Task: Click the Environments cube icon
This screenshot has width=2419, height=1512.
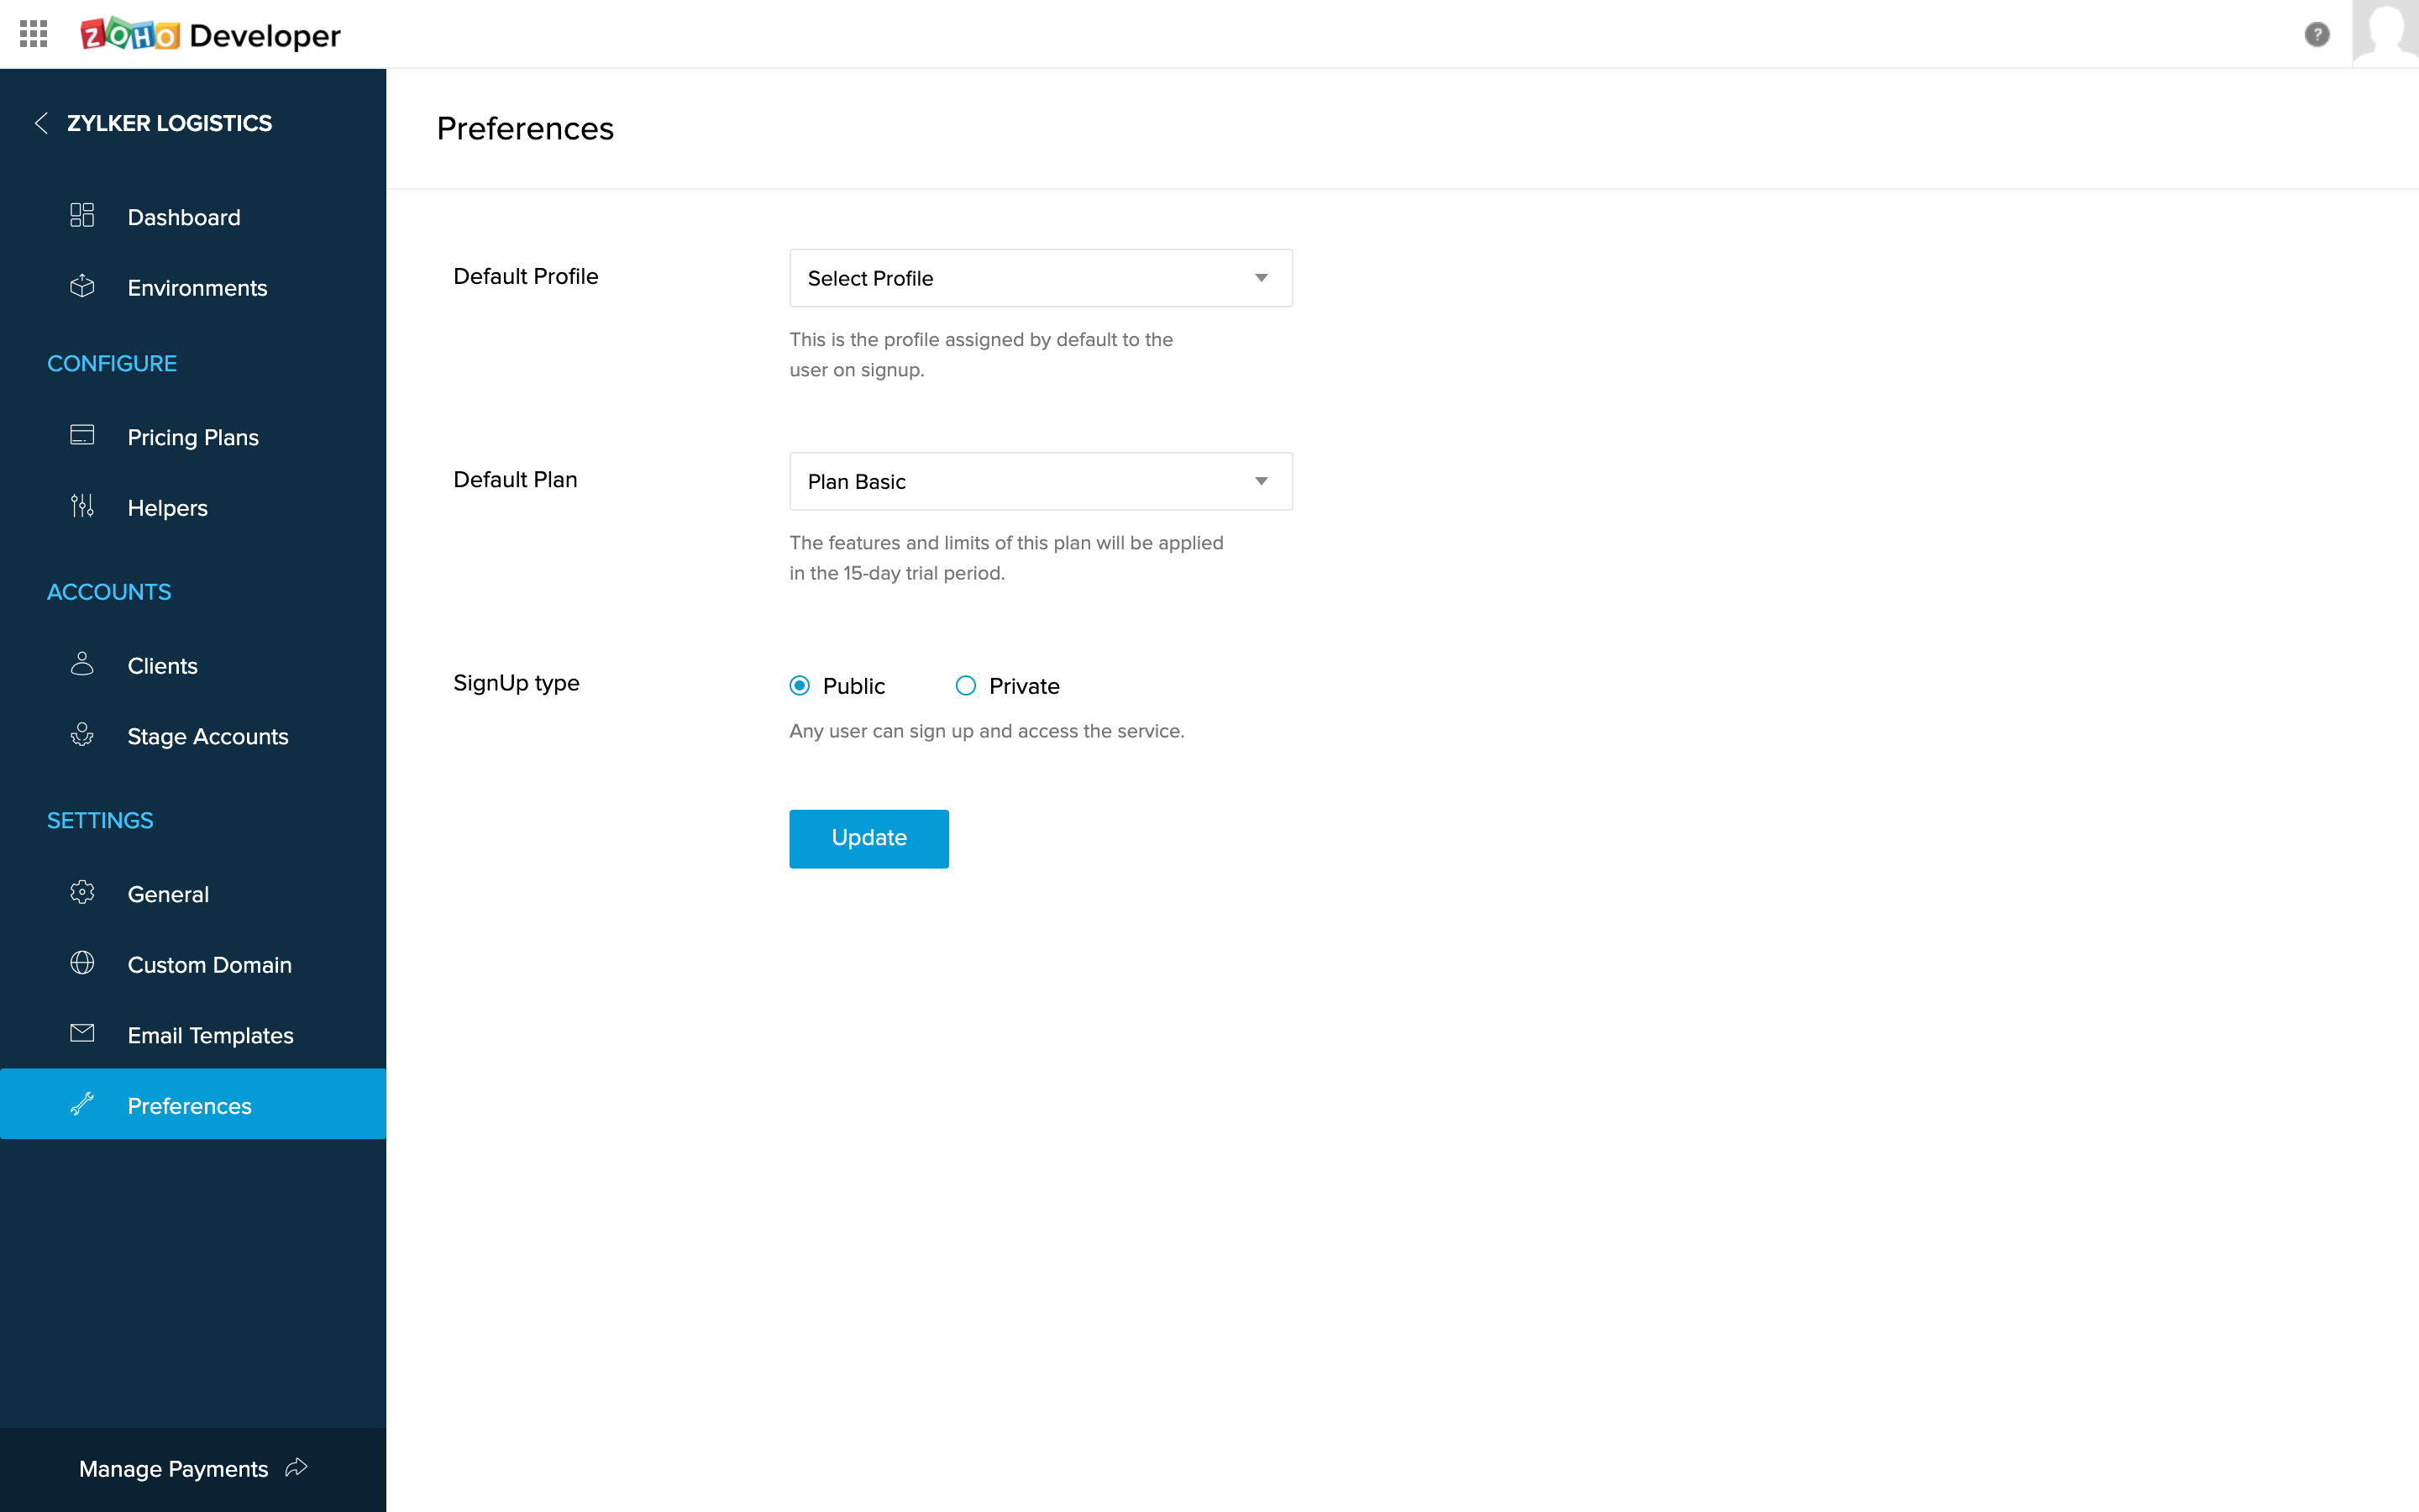Action: pos(82,287)
